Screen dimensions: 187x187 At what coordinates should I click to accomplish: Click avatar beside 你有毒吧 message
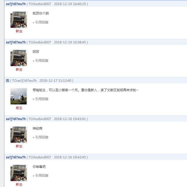[x=19, y=173]
